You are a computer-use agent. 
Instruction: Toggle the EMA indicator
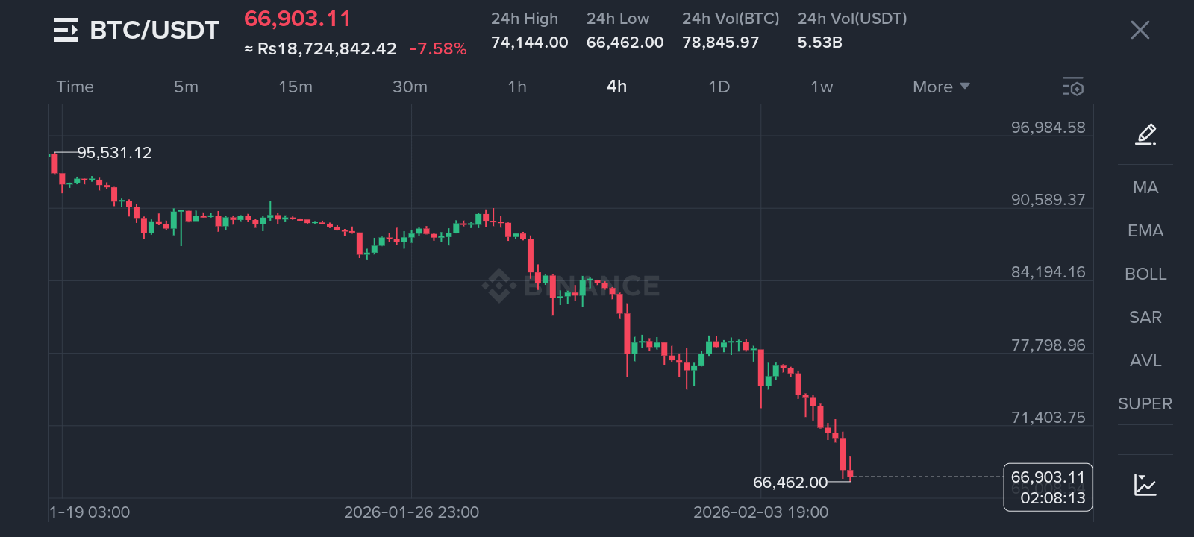(x=1145, y=231)
